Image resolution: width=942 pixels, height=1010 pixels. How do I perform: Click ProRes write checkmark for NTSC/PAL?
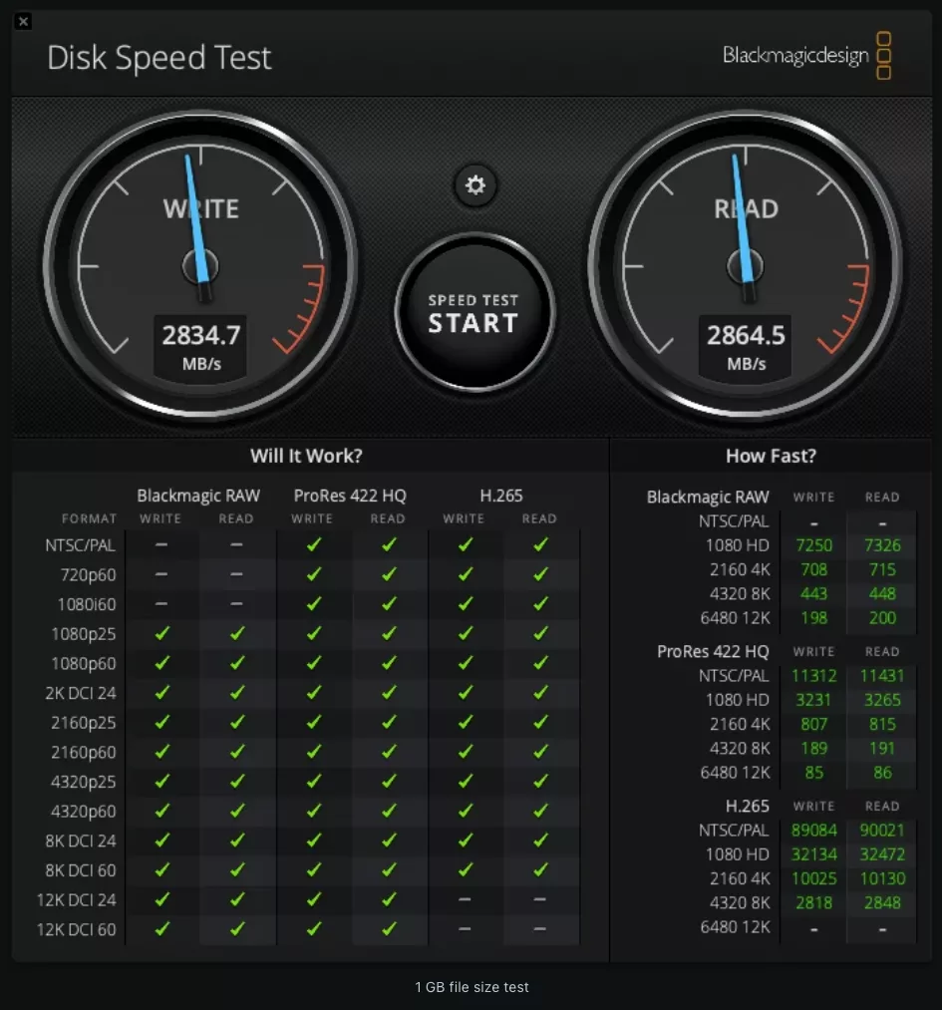coord(314,545)
